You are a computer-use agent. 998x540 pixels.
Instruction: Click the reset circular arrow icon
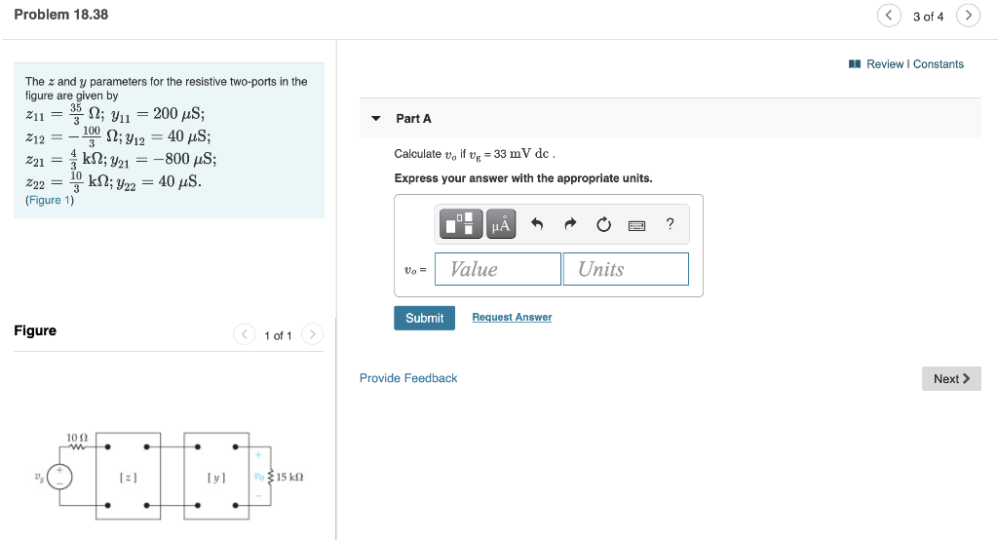click(603, 224)
